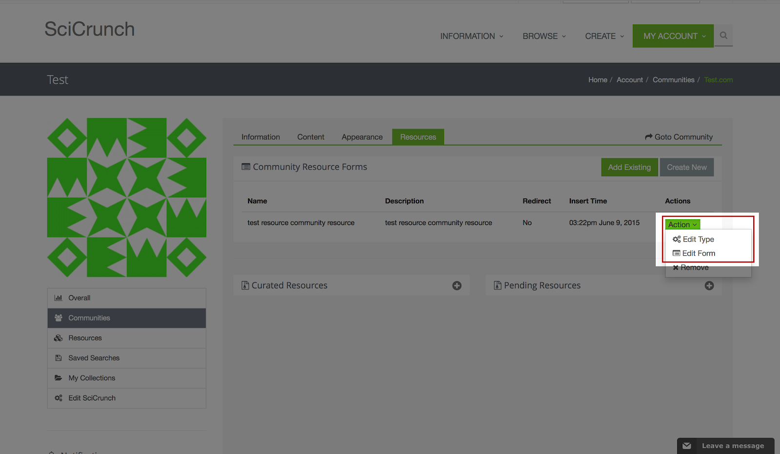The height and width of the screenshot is (454, 780).
Task: Expand the Information navigation menu
Action: [x=471, y=36]
